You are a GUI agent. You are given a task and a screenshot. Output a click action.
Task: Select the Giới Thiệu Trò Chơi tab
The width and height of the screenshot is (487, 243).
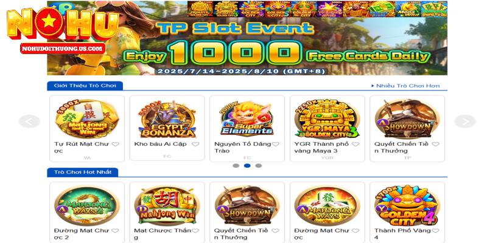85,86
